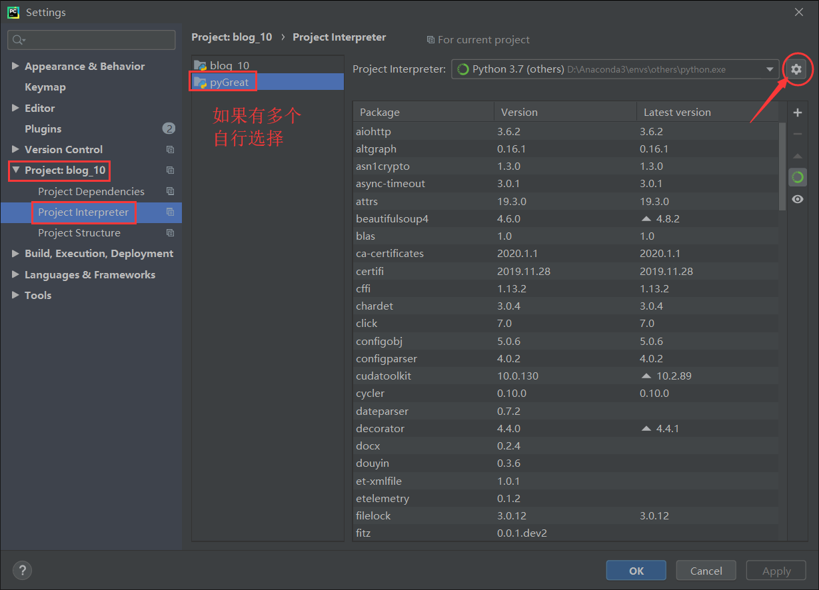Toggle the green Conda environments button
This screenshot has height=590, width=819.
[797, 177]
